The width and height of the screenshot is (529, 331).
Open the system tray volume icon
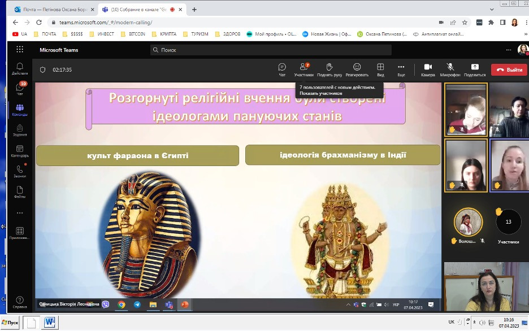[482, 323]
